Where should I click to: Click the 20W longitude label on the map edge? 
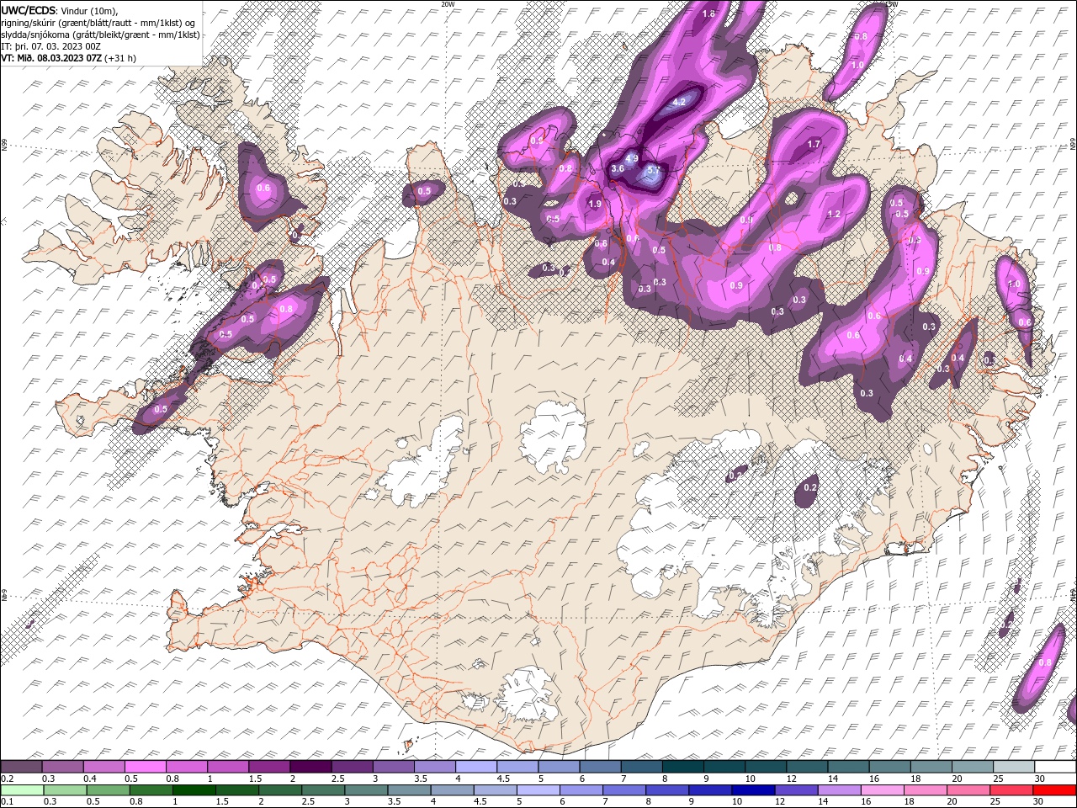(447, 3)
